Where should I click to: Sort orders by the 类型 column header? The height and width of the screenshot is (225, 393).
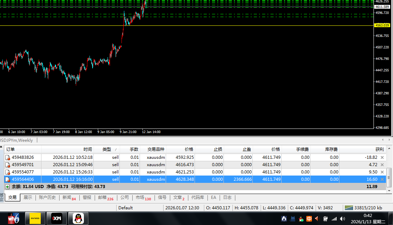pyautogui.click(x=107, y=149)
